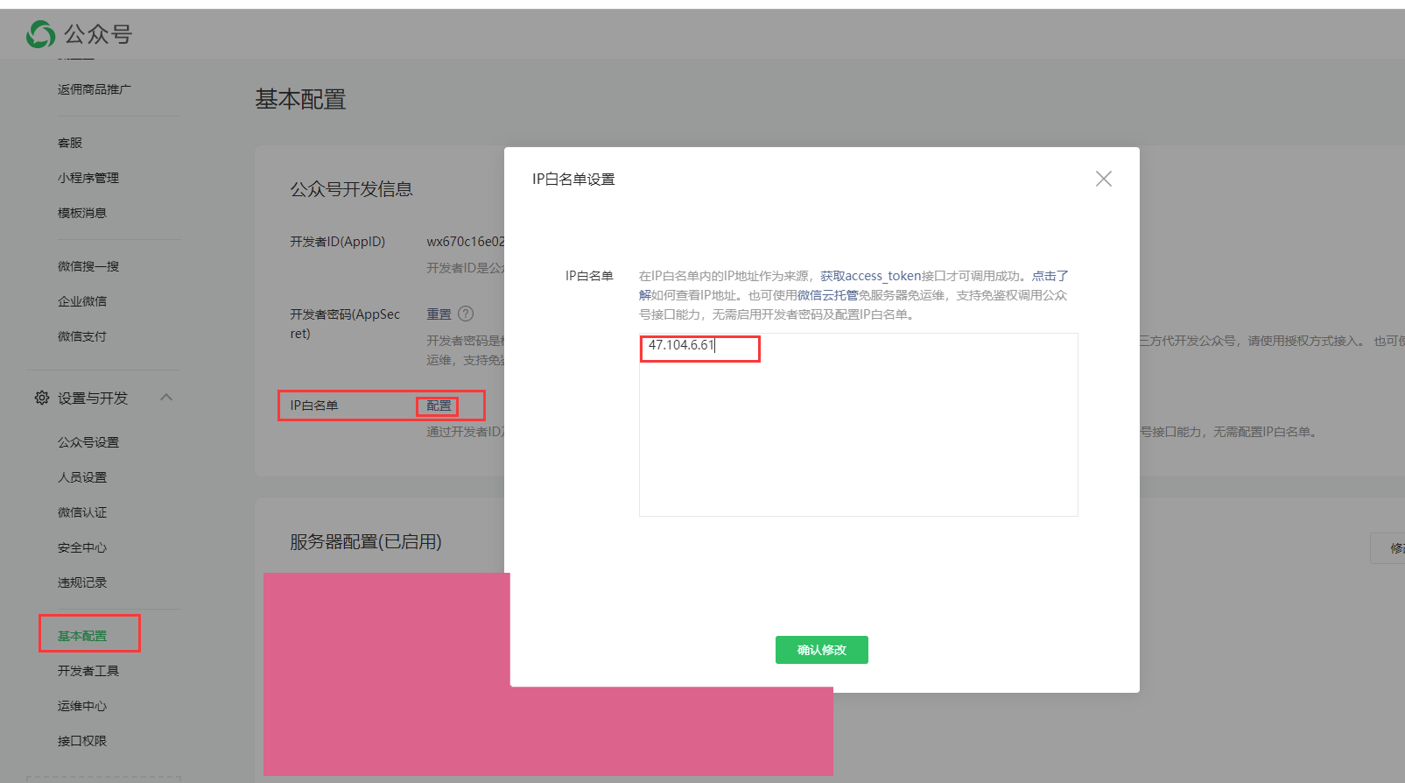The image size is (1405, 783).
Task: Open 小程序管理 in sidebar
Action: coord(88,178)
